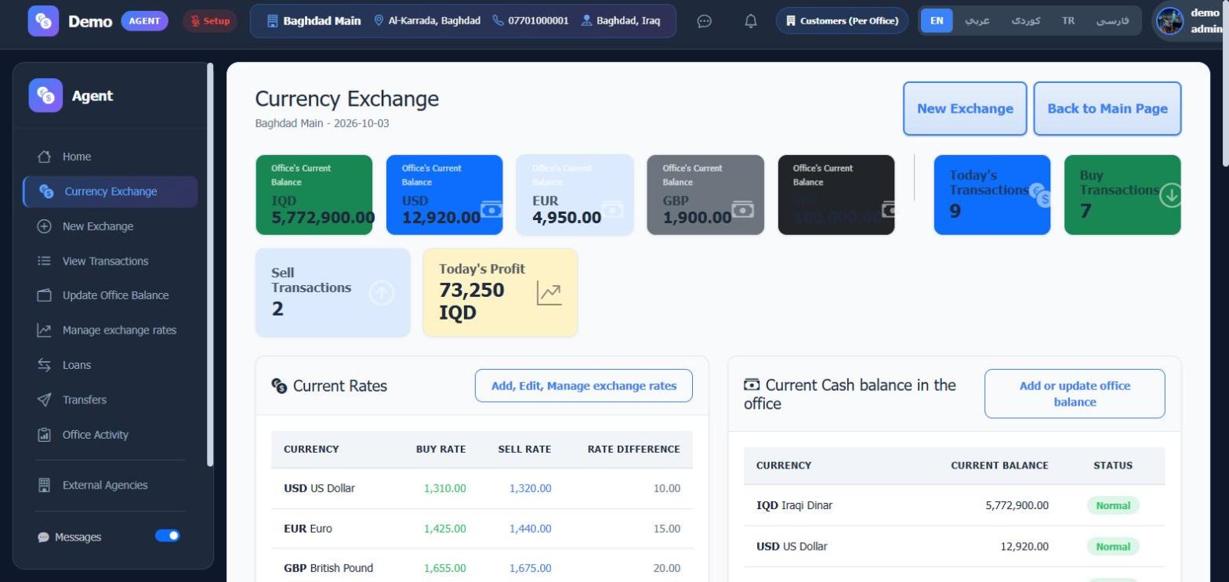Switch language to TR
This screenshot has height=582, width=1229.
1068,21
